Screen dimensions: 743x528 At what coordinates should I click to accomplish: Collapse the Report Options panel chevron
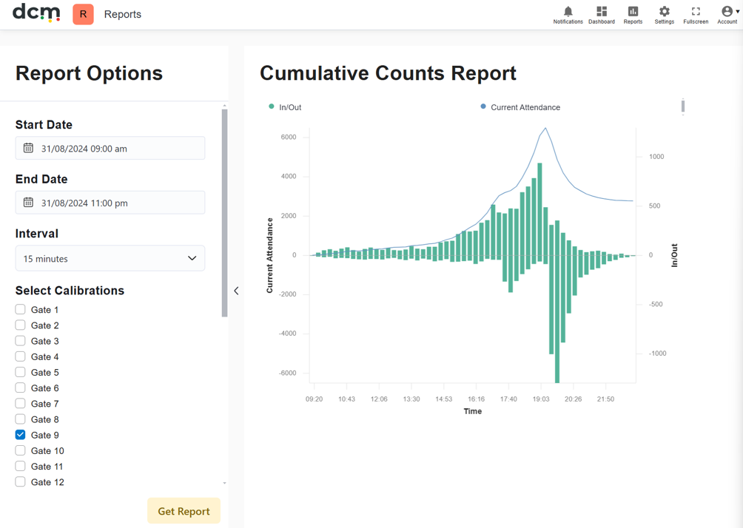pyautogui.click(x=236, y=291)
